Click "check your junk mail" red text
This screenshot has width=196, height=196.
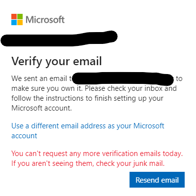[130, 163]
